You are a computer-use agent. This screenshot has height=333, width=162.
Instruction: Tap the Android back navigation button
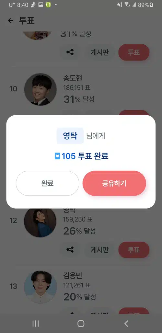point(126,324)
